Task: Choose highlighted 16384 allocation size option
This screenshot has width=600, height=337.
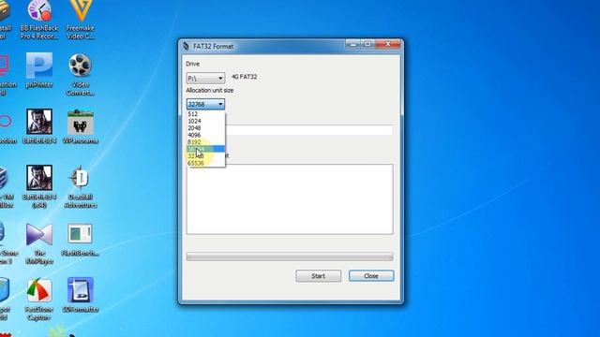Action: tap(205, 149)
